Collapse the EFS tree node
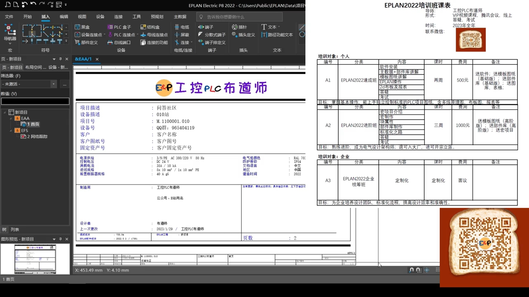 tap(11, 130)
